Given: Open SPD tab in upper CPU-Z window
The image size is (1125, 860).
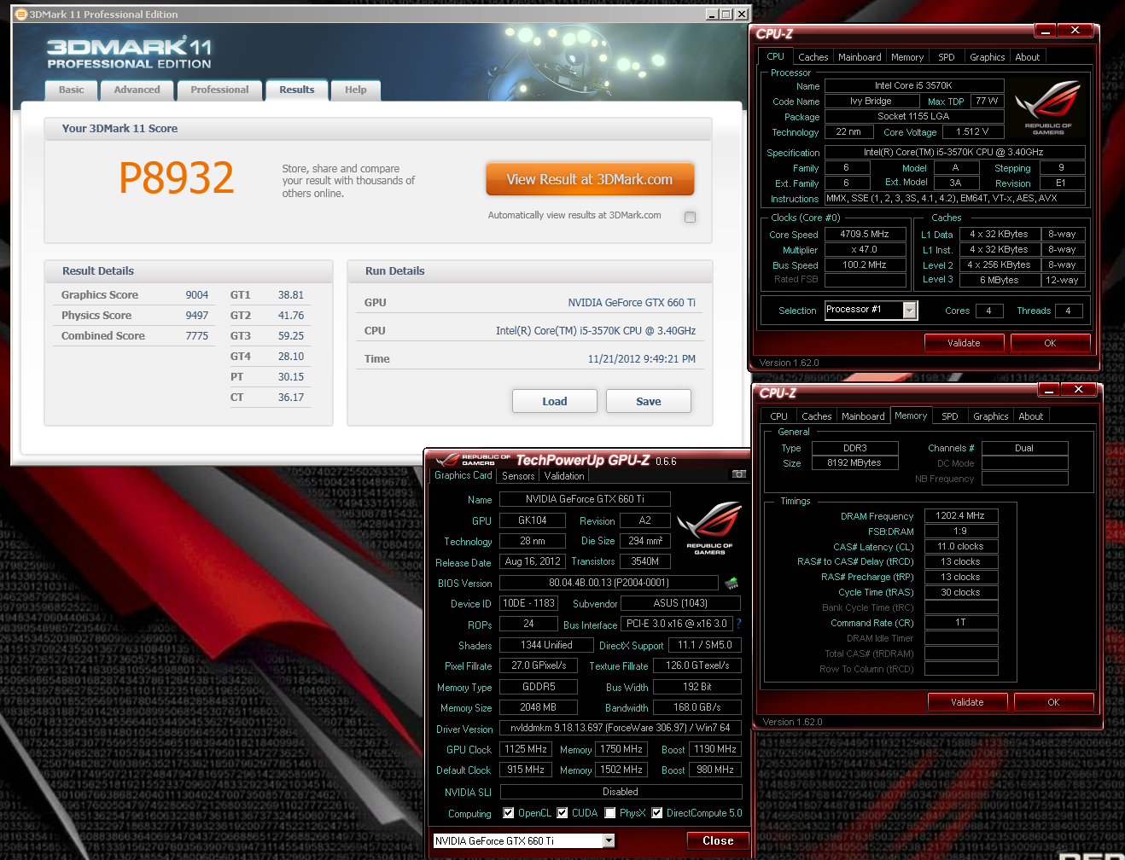Looking at the screenshot, I should point(947,57).
